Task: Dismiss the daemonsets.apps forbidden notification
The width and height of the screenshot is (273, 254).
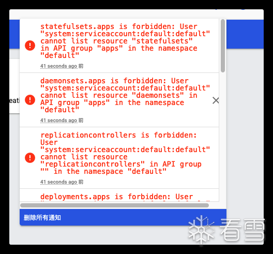Action: pyautogui.click(x=216, y=100)
